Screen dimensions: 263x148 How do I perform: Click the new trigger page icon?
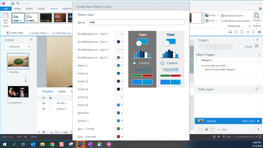(201, 46)
